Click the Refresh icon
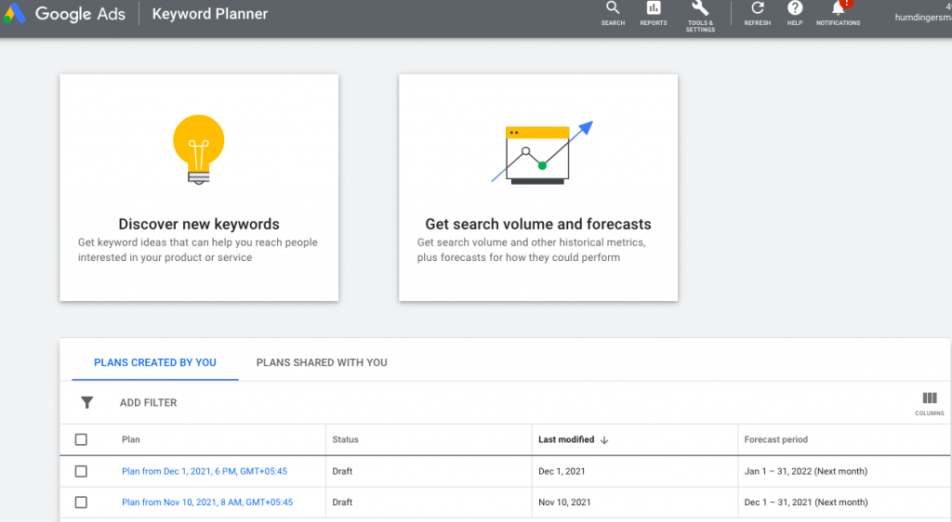 [757, 7]
